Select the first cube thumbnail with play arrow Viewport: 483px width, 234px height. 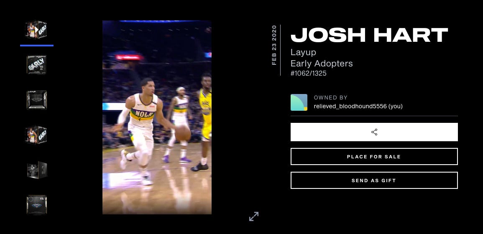point(36,30)
